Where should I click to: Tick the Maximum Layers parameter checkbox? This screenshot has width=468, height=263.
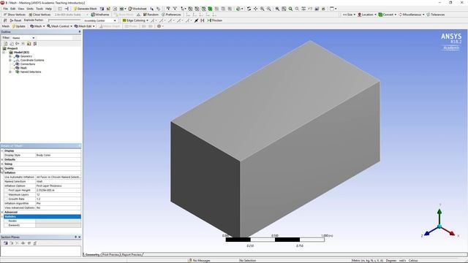point(6,195)
